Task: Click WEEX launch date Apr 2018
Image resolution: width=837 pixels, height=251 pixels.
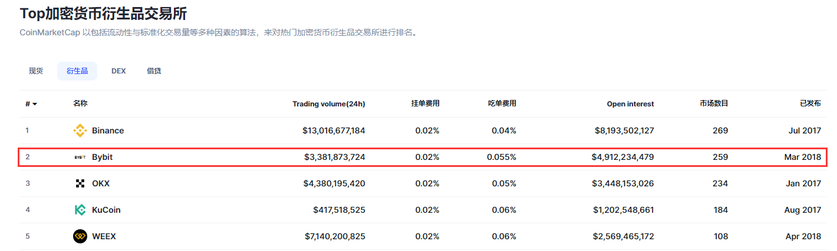Action: pos(803,236)
